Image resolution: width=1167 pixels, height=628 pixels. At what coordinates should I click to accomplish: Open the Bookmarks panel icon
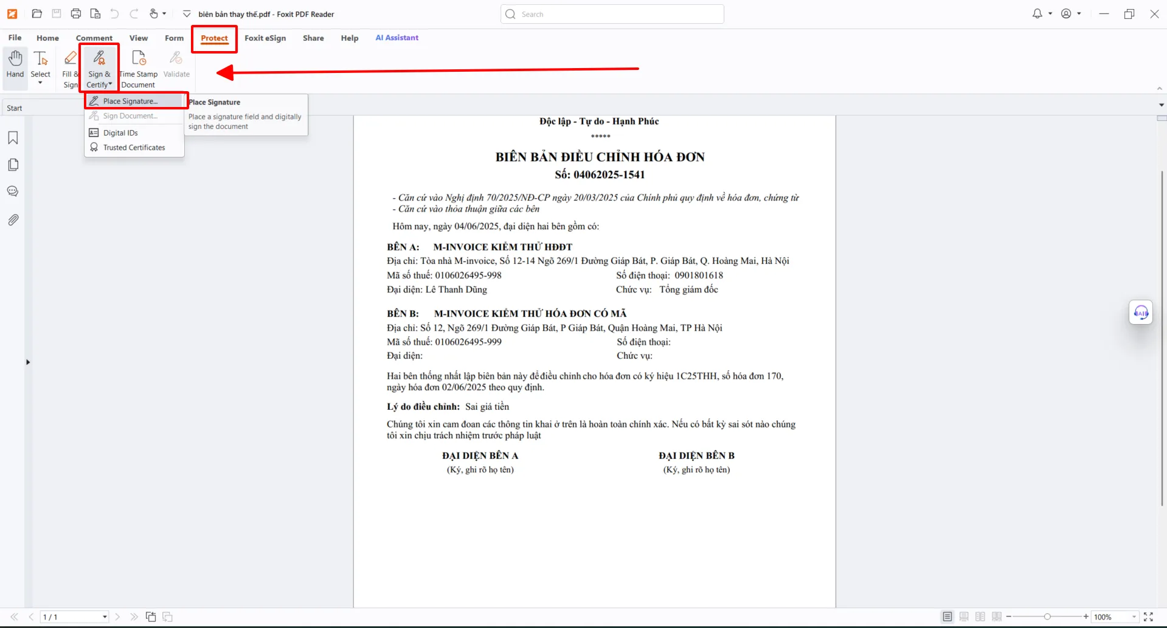click(13, 138)
